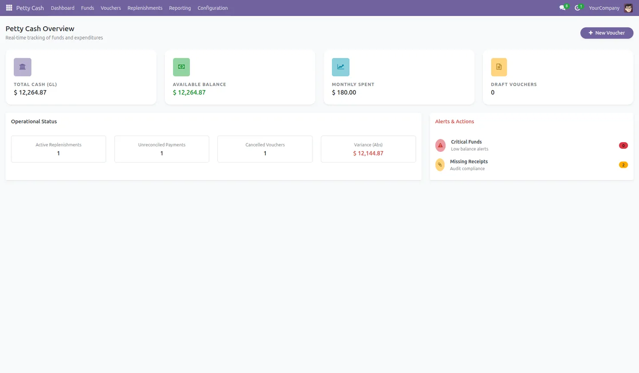The width and height of the screenshot is (639, 373).
Task: Open the Reporting menu
Action: tap(180, 8)
